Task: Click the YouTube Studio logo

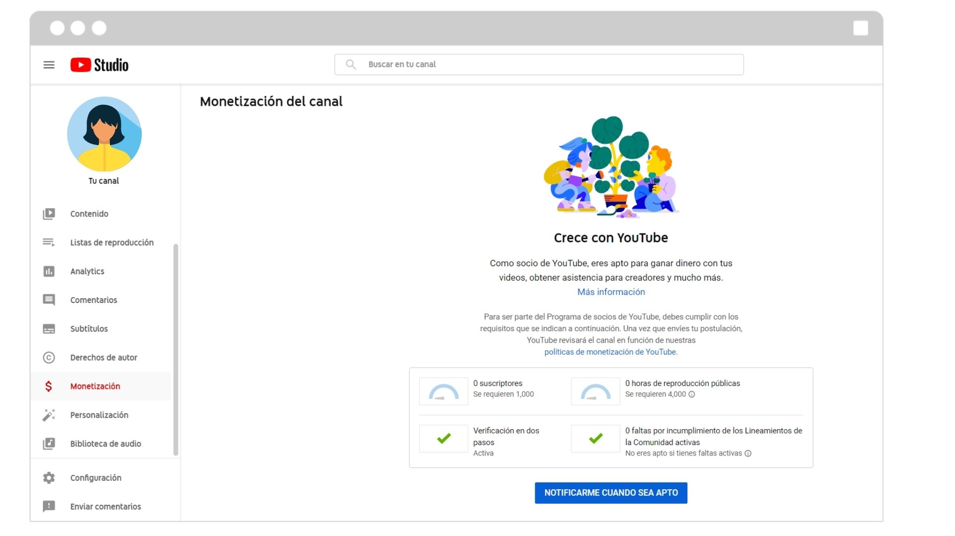Action: tap(99, 65)
